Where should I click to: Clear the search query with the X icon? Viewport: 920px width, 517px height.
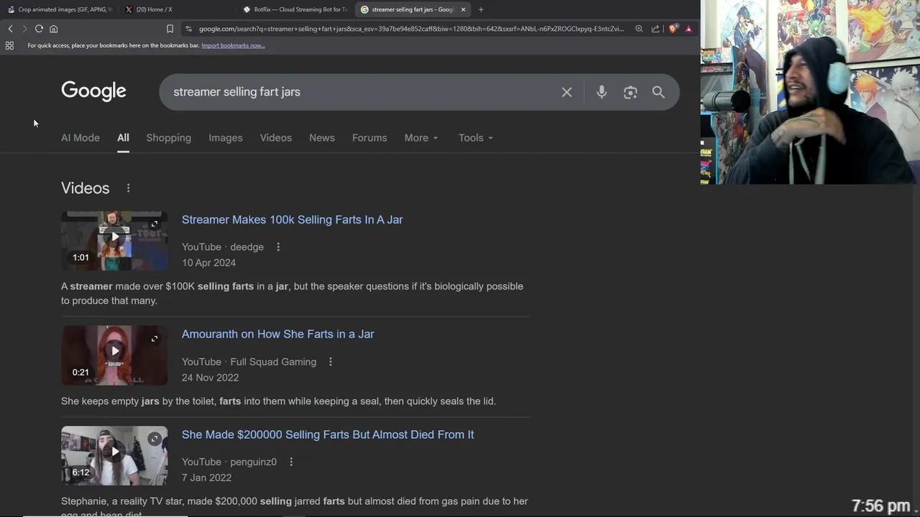567,92
